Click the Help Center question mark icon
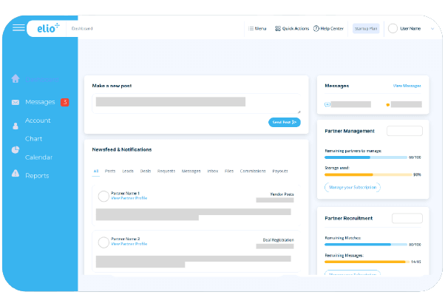The width and height of the screenshot is (445, 306). (316, 28)
